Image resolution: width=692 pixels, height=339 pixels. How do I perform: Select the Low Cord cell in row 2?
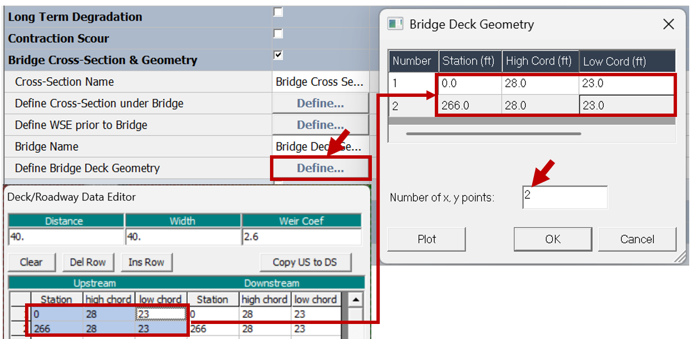(x=627, y=105)
